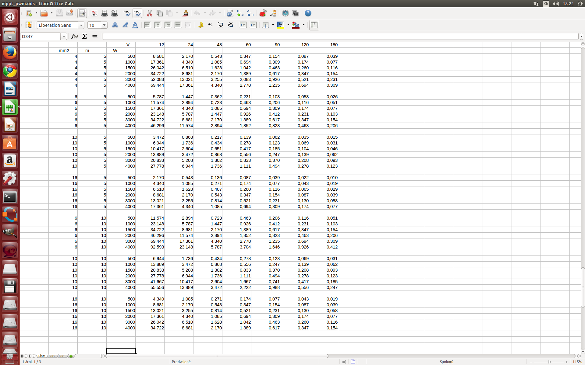Toggle automatic spell checking

137,13
